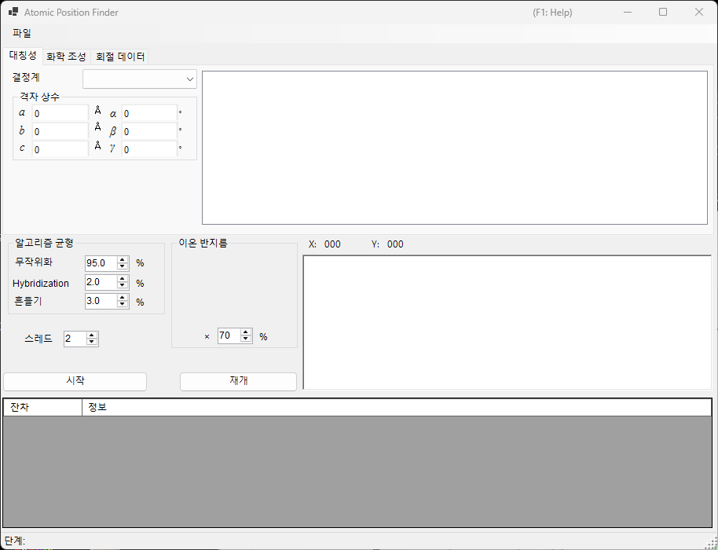Switch to the 대칭성 tab

(x=23, y=56)
